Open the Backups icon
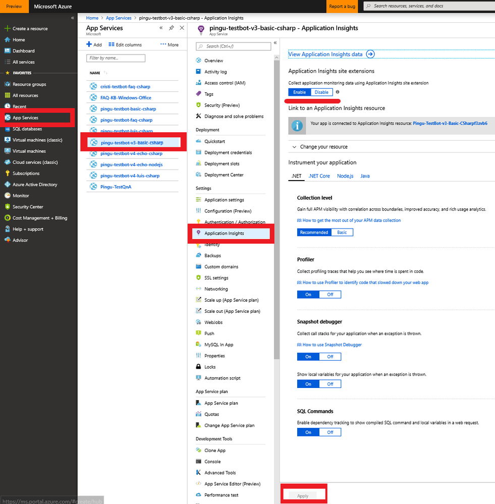Screen dimensions: 495x504 [x=198, y=255]
